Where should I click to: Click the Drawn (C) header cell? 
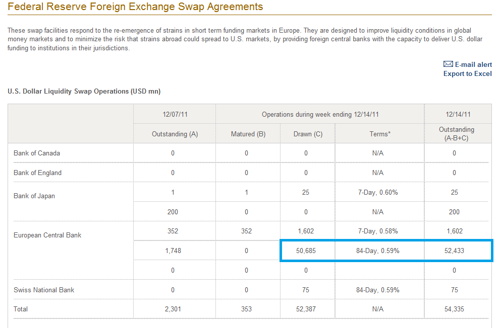coord(308,134)
